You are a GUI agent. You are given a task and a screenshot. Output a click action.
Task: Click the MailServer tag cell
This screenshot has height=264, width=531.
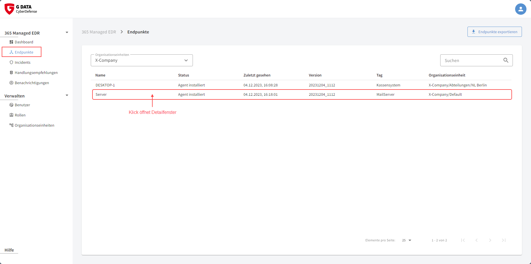(x=385, y=94)
